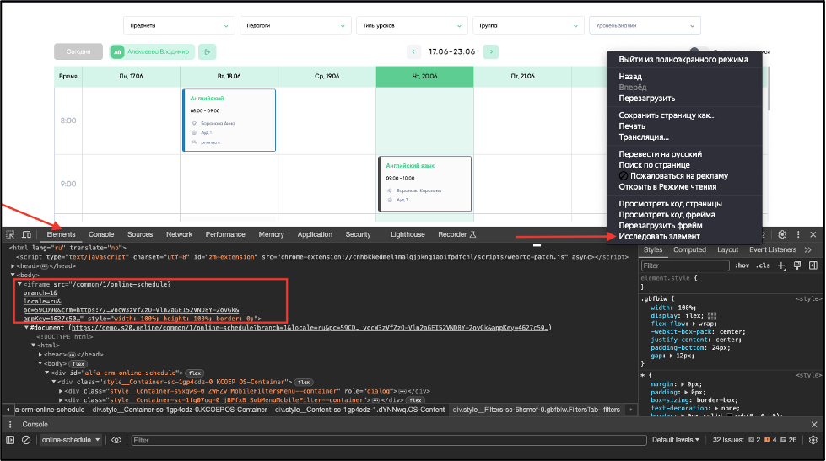Click the 2 errors issue counter
The image size is (826, 461).
pyautogui.click(x=754, y=440)
